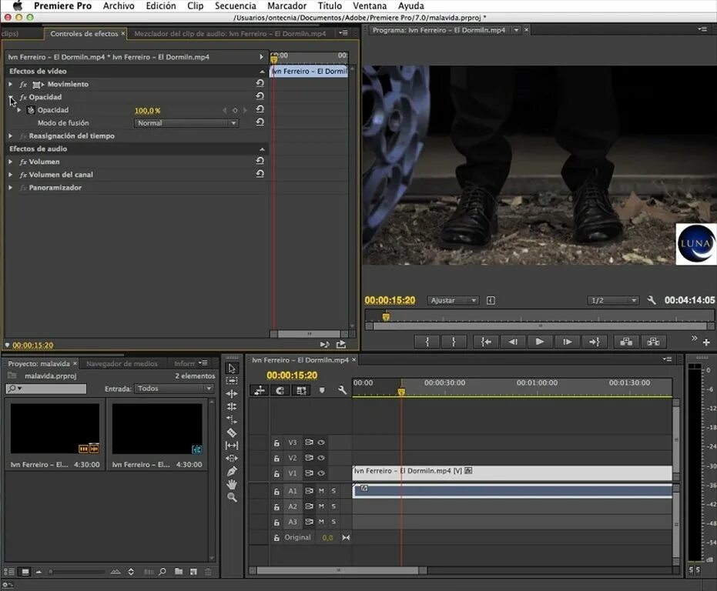
Task: Open the Ajustar zoom level dropdown
Action: coord(454,300)
